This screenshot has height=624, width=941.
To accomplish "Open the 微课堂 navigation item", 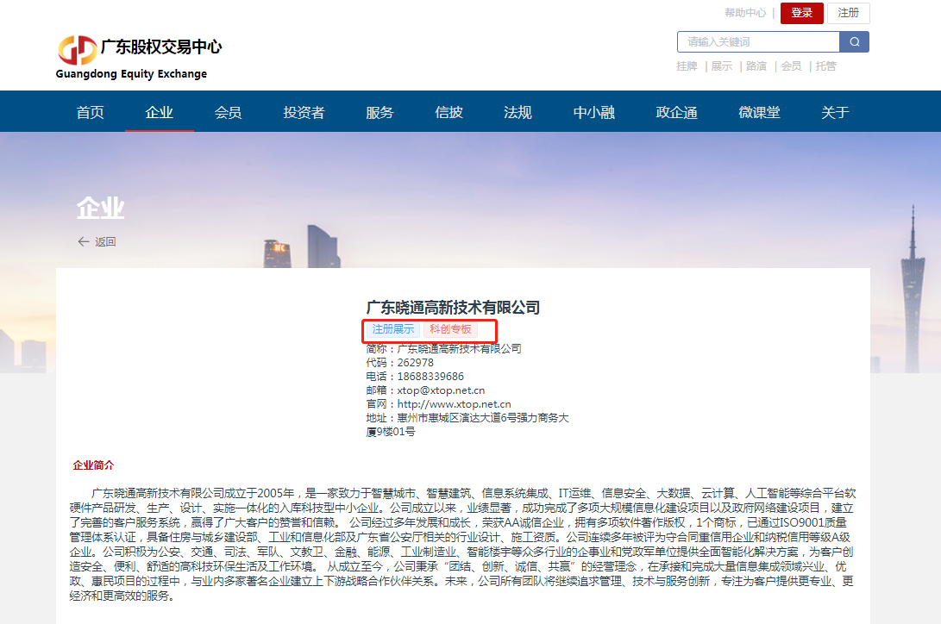I will click(x=761, y=111).
